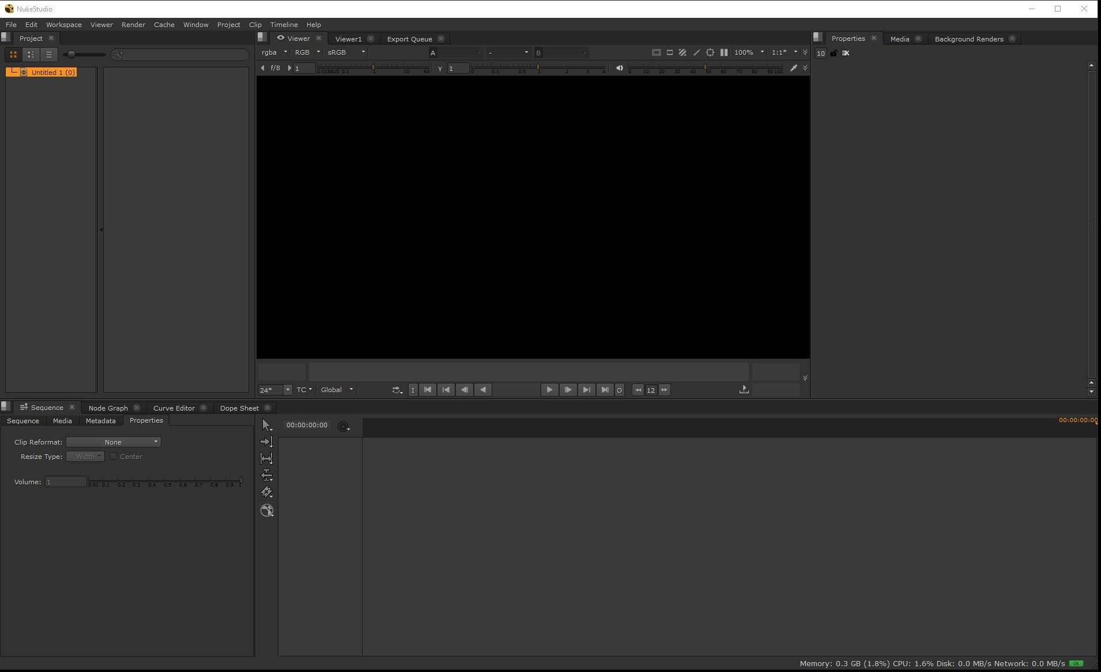Adjust the viewer audio volume slider
This screenshot has width=1101, height=672.
point(706,68)
